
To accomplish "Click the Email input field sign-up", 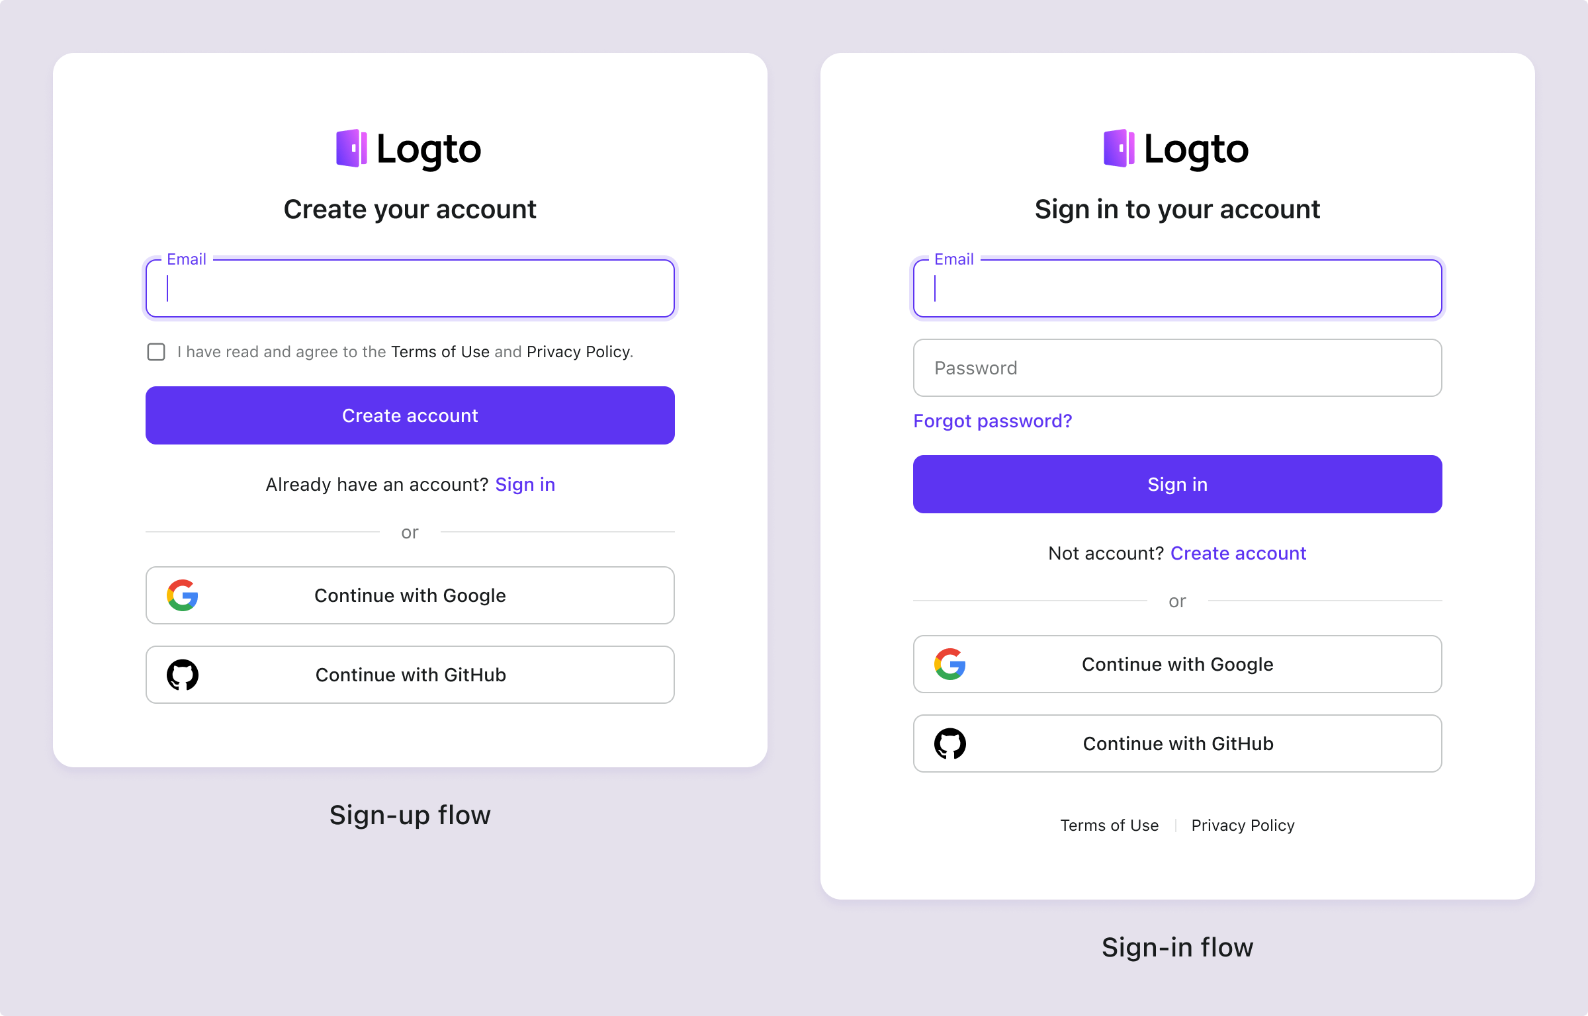I will (410, 288).
